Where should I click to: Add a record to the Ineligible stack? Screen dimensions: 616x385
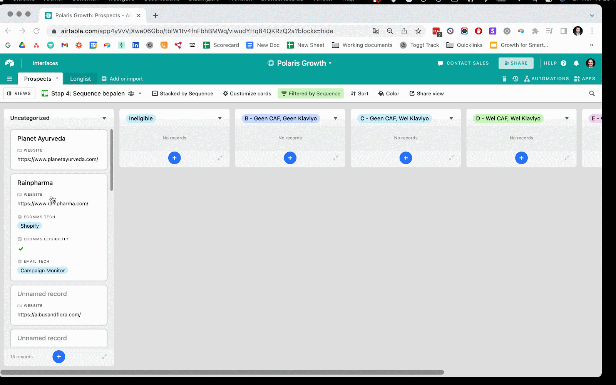[x=174, y=158]
